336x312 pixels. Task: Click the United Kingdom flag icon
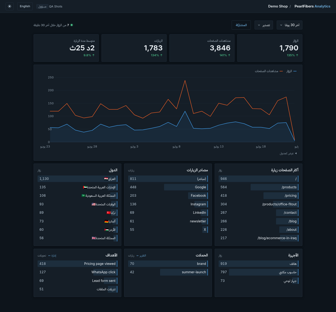click(x=94, y=238)
